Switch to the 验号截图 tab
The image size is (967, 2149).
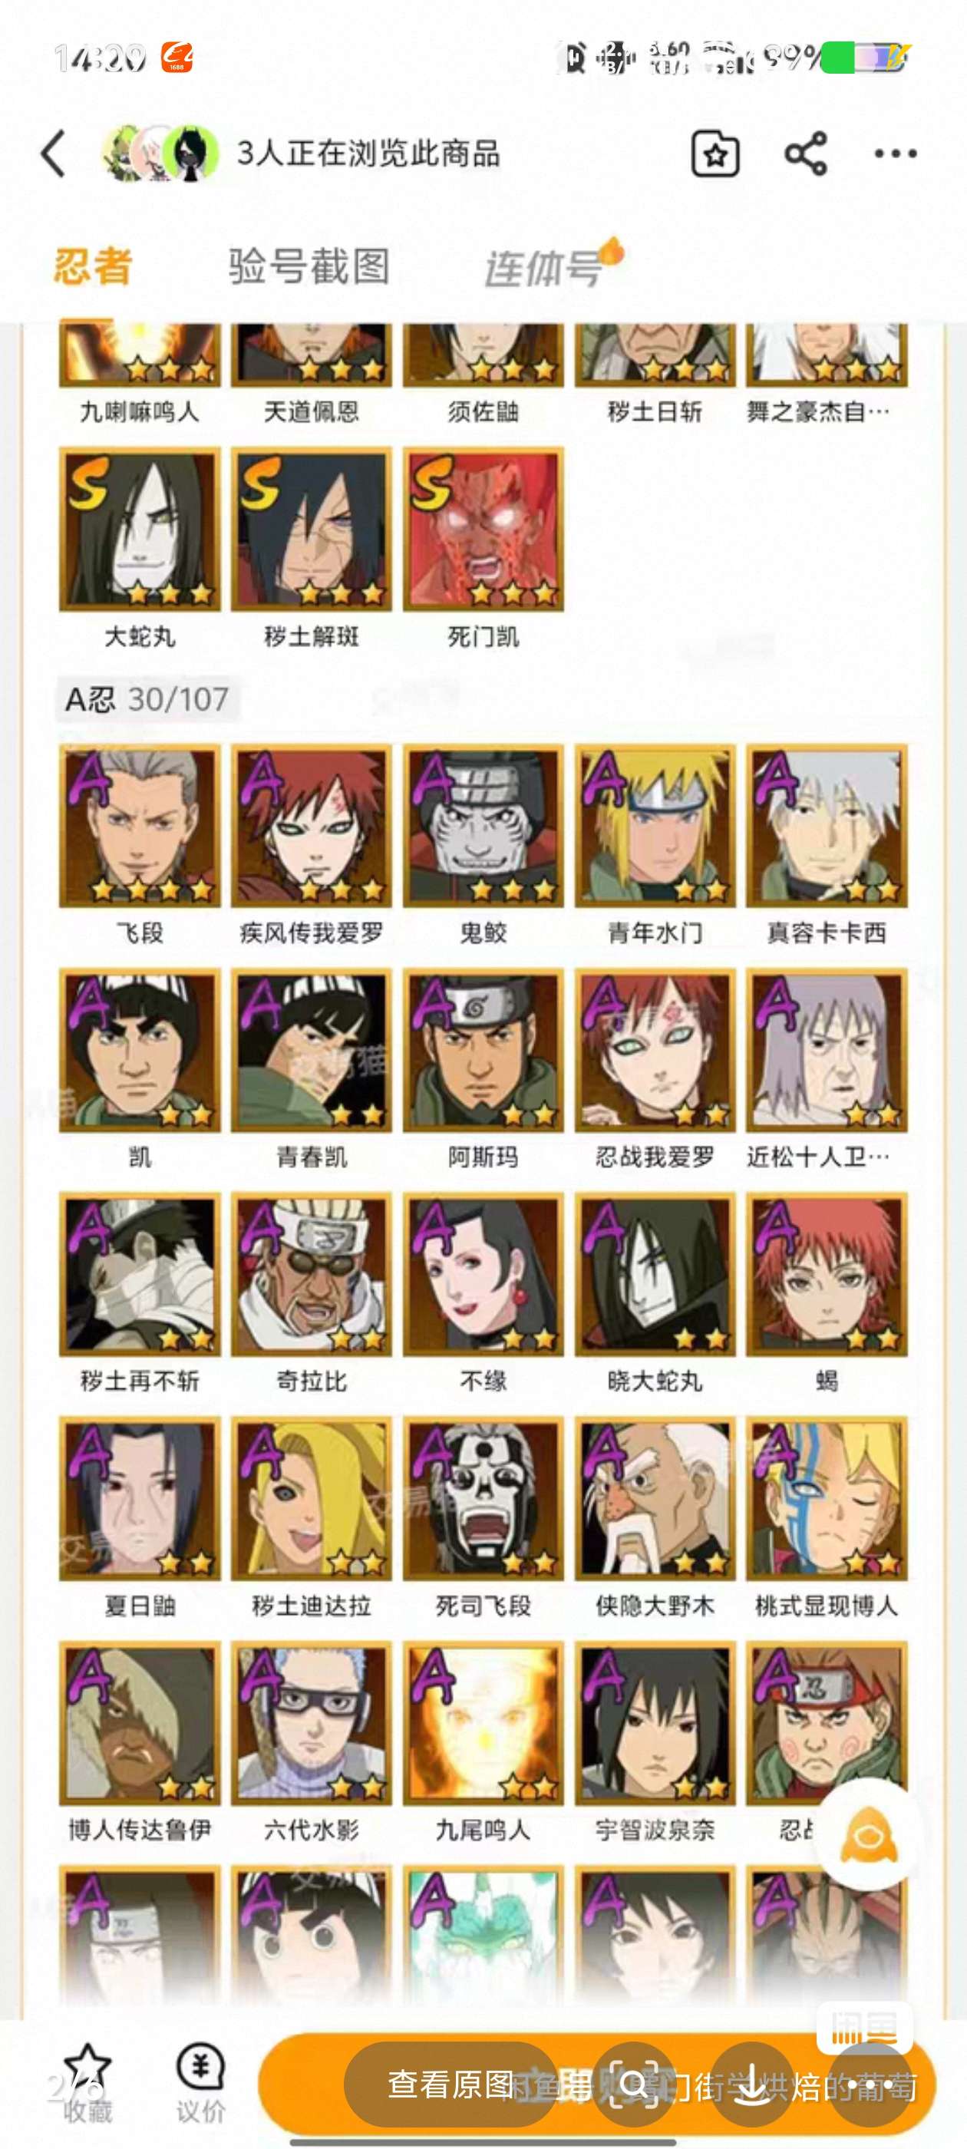pyautogui.click(x=309, y=267)
